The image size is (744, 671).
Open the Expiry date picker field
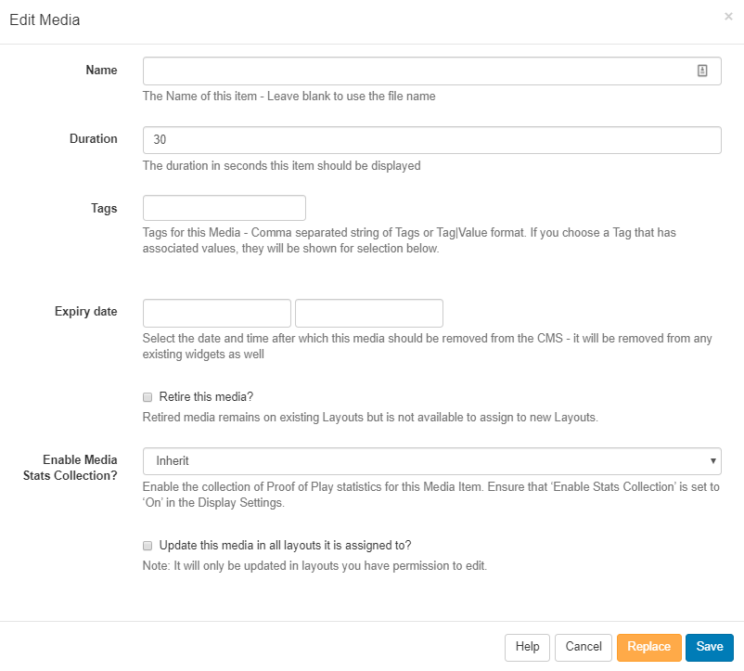[x=216, y=313]
